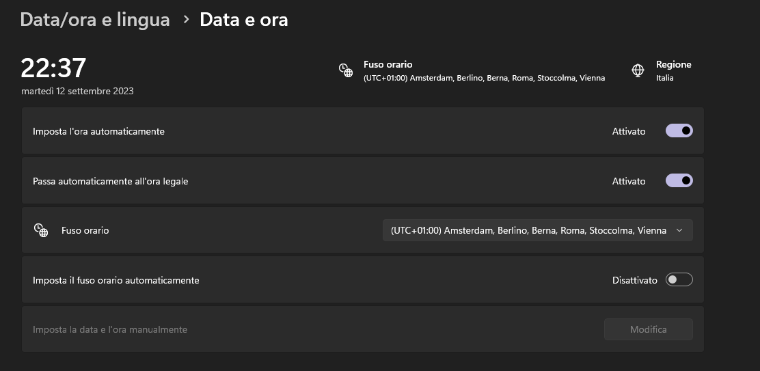
Task: Click the Attivato status text for automatic time
Action: click(x=628, y=131)
